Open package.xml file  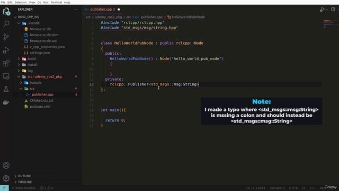pyautogui.click(x=40, y=107)
